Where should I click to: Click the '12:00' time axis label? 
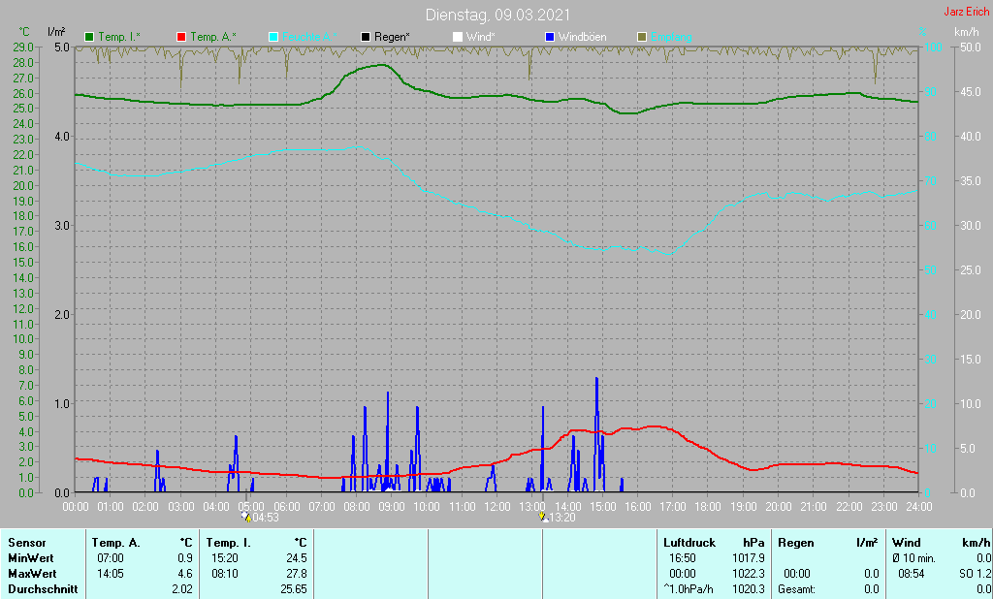tap(497, 507)
